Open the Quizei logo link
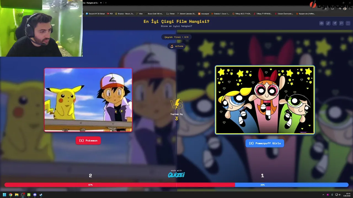353x198 pixels. coord(176,175)
